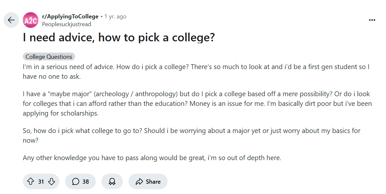The image size is (386, 194).
Task: Select the College Questions flair tag
Action: [49, 56]
